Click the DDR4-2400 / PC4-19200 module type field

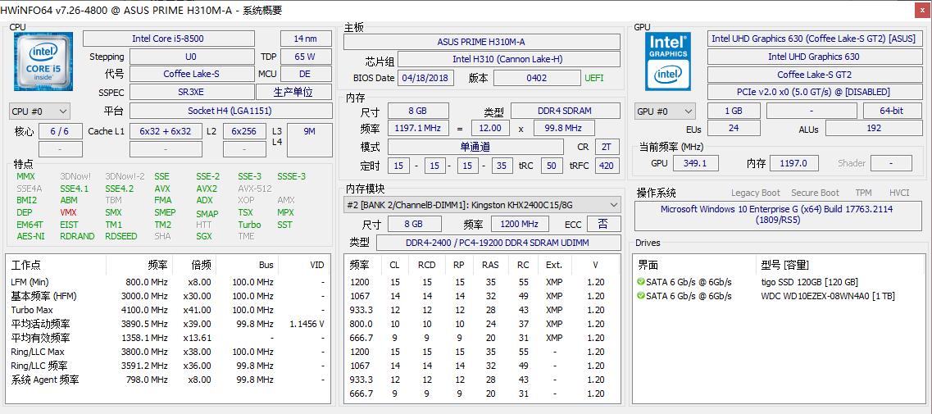tap(497, 243)
